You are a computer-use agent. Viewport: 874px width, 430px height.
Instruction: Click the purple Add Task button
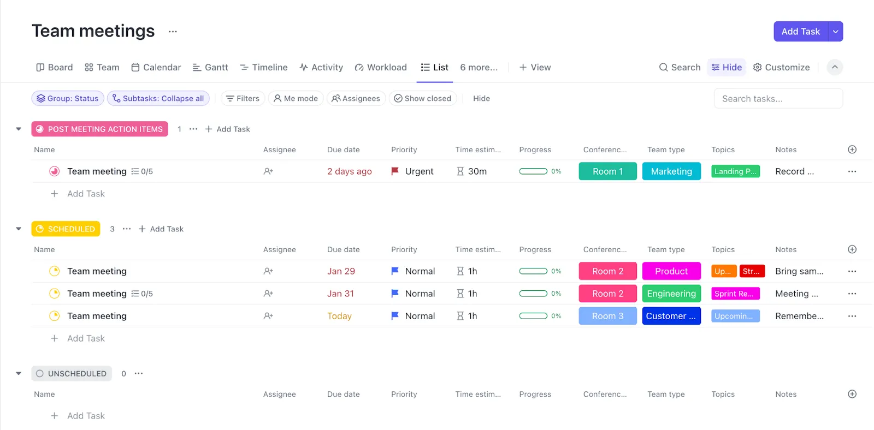coord(801,32)
